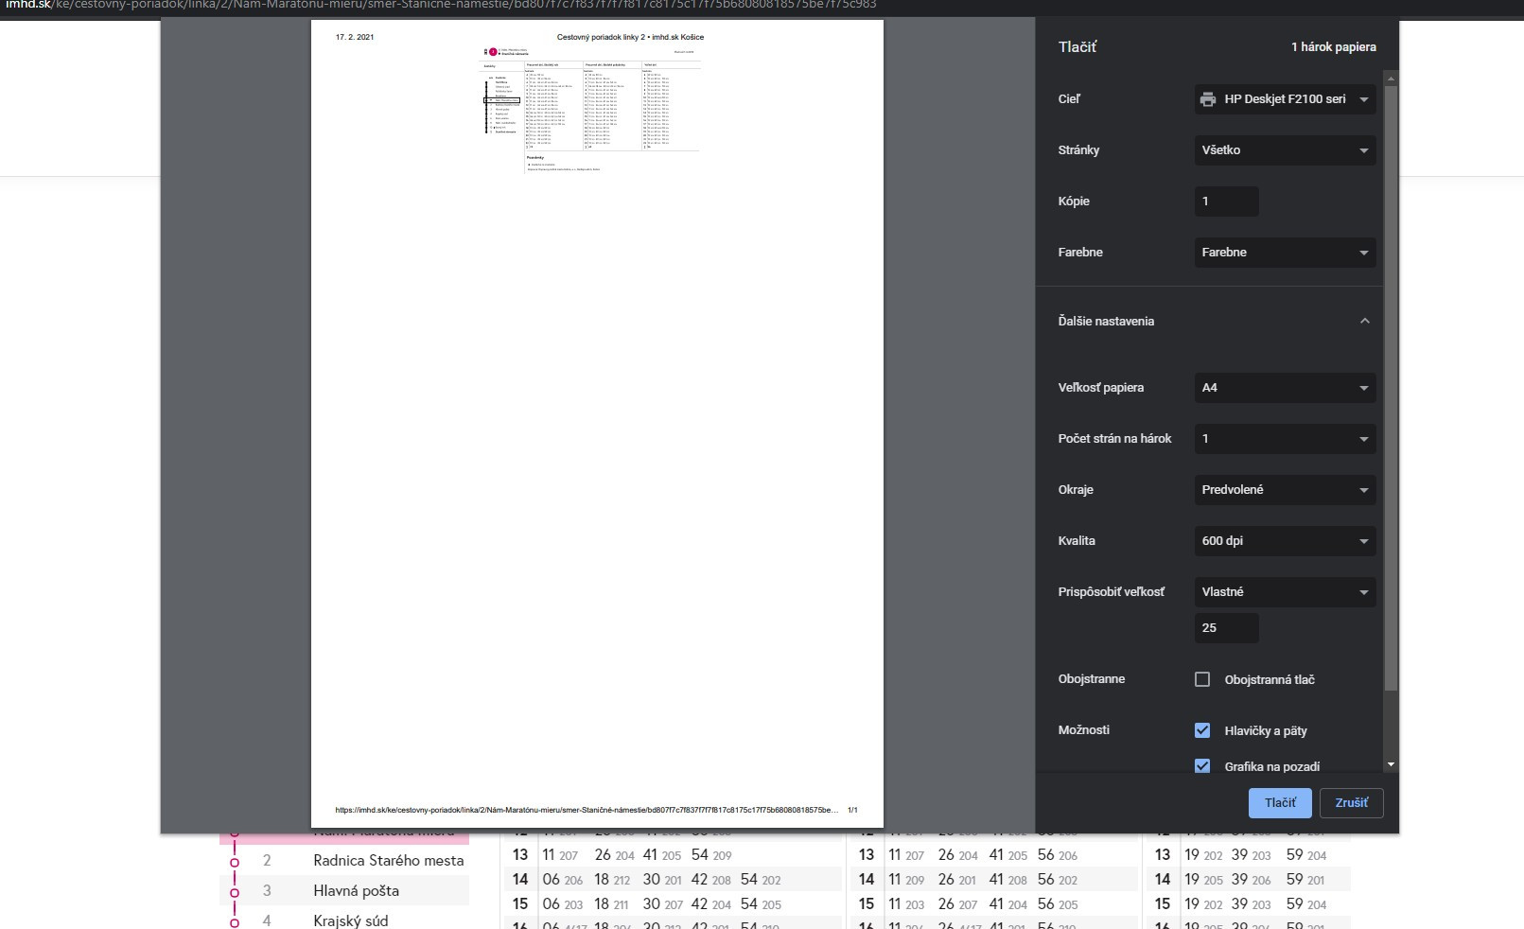Viewport: 1524px width, 929px height.
Task: Click the Kópie number input field
Action: [1226, 202]
